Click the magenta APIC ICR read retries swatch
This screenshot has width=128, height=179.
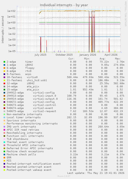(x=4, y=130)
